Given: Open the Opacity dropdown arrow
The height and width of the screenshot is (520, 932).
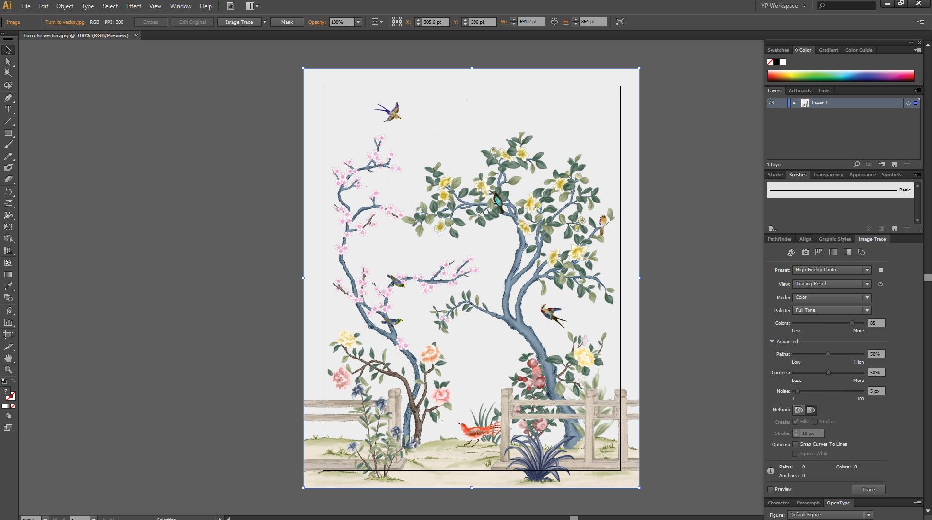Looking at the screenshot, I should click(358, 22).
